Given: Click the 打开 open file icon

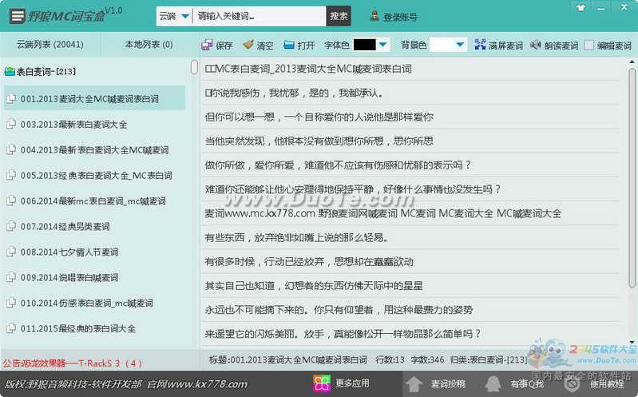Looking at the screenshot, I should click(x=289, y=45).
